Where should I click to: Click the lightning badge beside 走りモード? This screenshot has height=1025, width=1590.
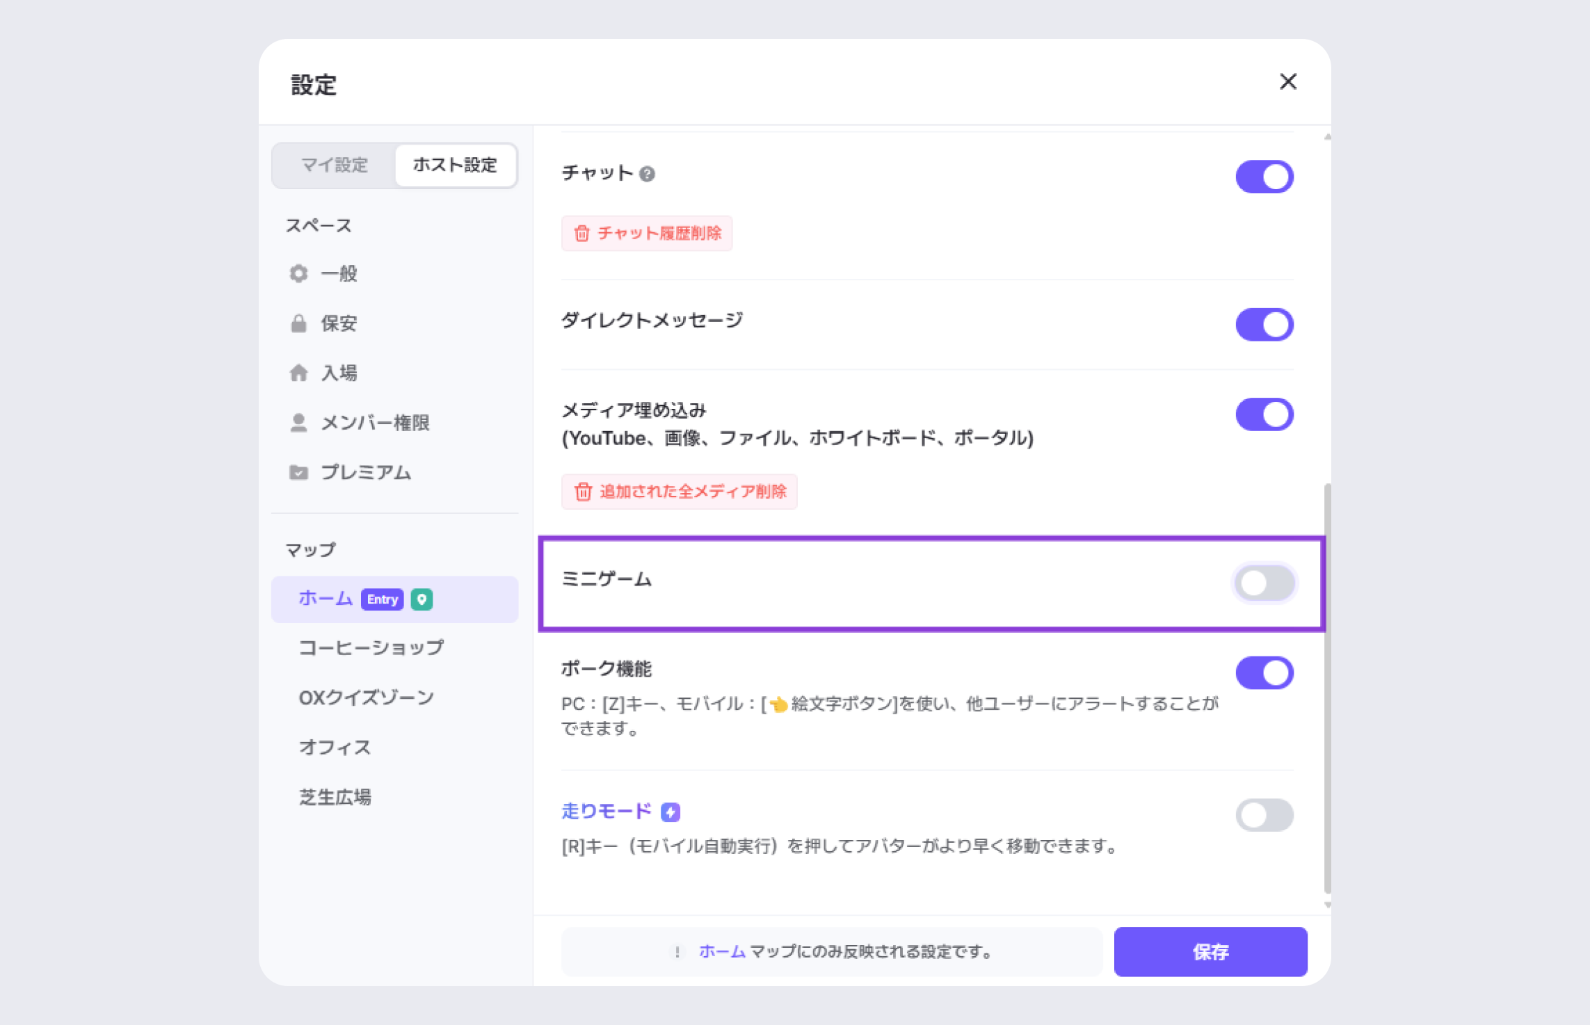click(x=670, y=812)
